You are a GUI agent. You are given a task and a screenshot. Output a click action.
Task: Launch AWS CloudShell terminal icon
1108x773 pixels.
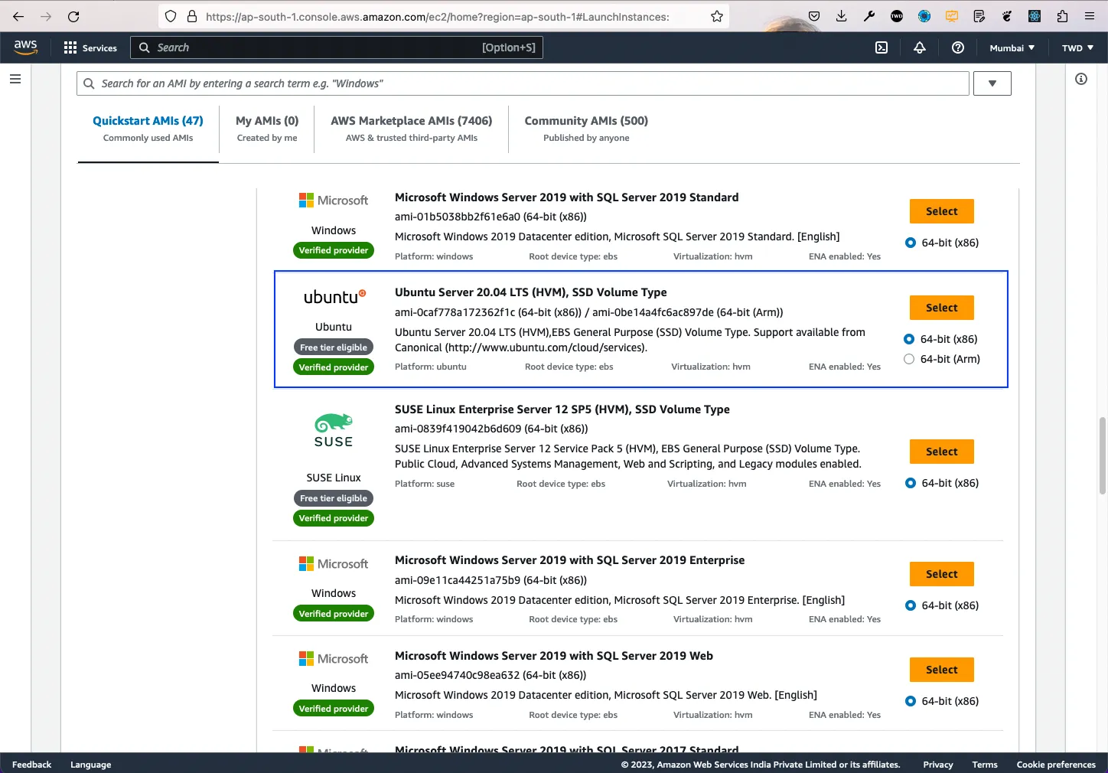tap(882, 47)
